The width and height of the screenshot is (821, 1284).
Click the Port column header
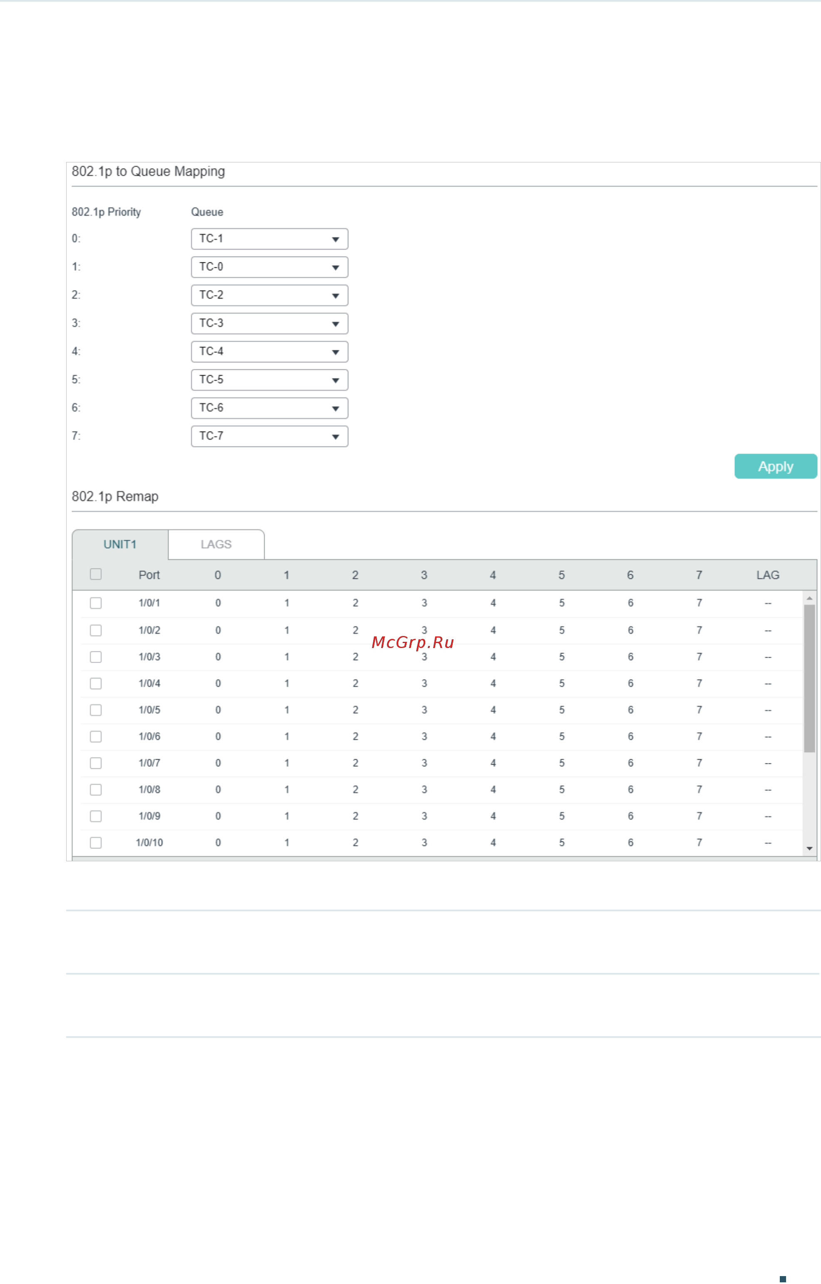149,575
